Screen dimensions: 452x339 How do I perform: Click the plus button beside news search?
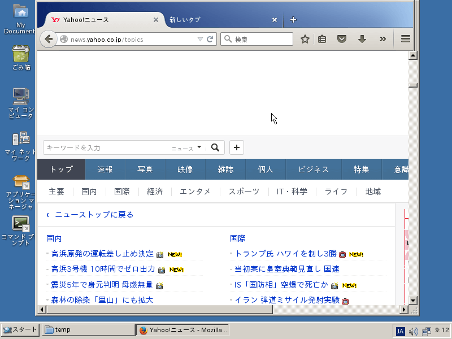[237, 147]
